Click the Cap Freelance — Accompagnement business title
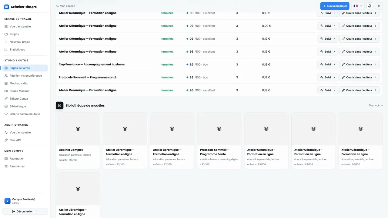The width and height of the screenshot is (388, 218). tap(92, 64)
